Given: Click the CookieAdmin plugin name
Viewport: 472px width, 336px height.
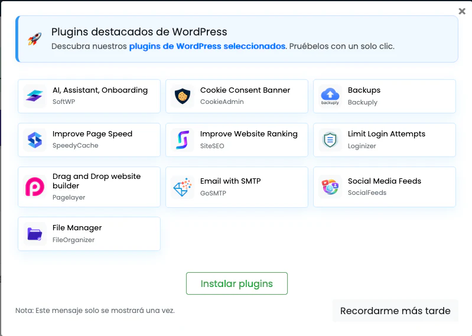Looking at the screenshot, I should coord(222,102).
